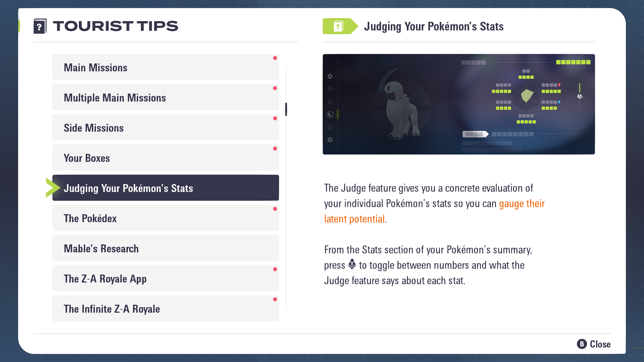
Task: Click the down arrow icon in preview sidebar
Action: tap(330, 140)
